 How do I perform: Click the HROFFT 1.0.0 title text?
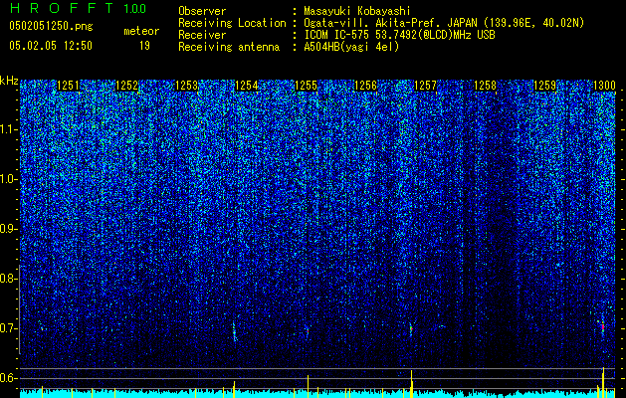click(x=78, y=8)
